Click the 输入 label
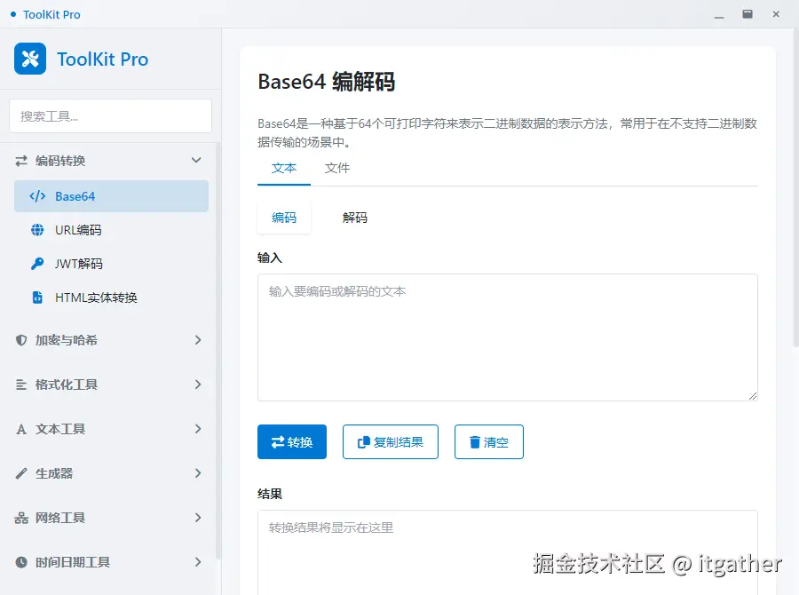Image resolution: width=799 pixels, height=595 pixels. pos(270,258)
